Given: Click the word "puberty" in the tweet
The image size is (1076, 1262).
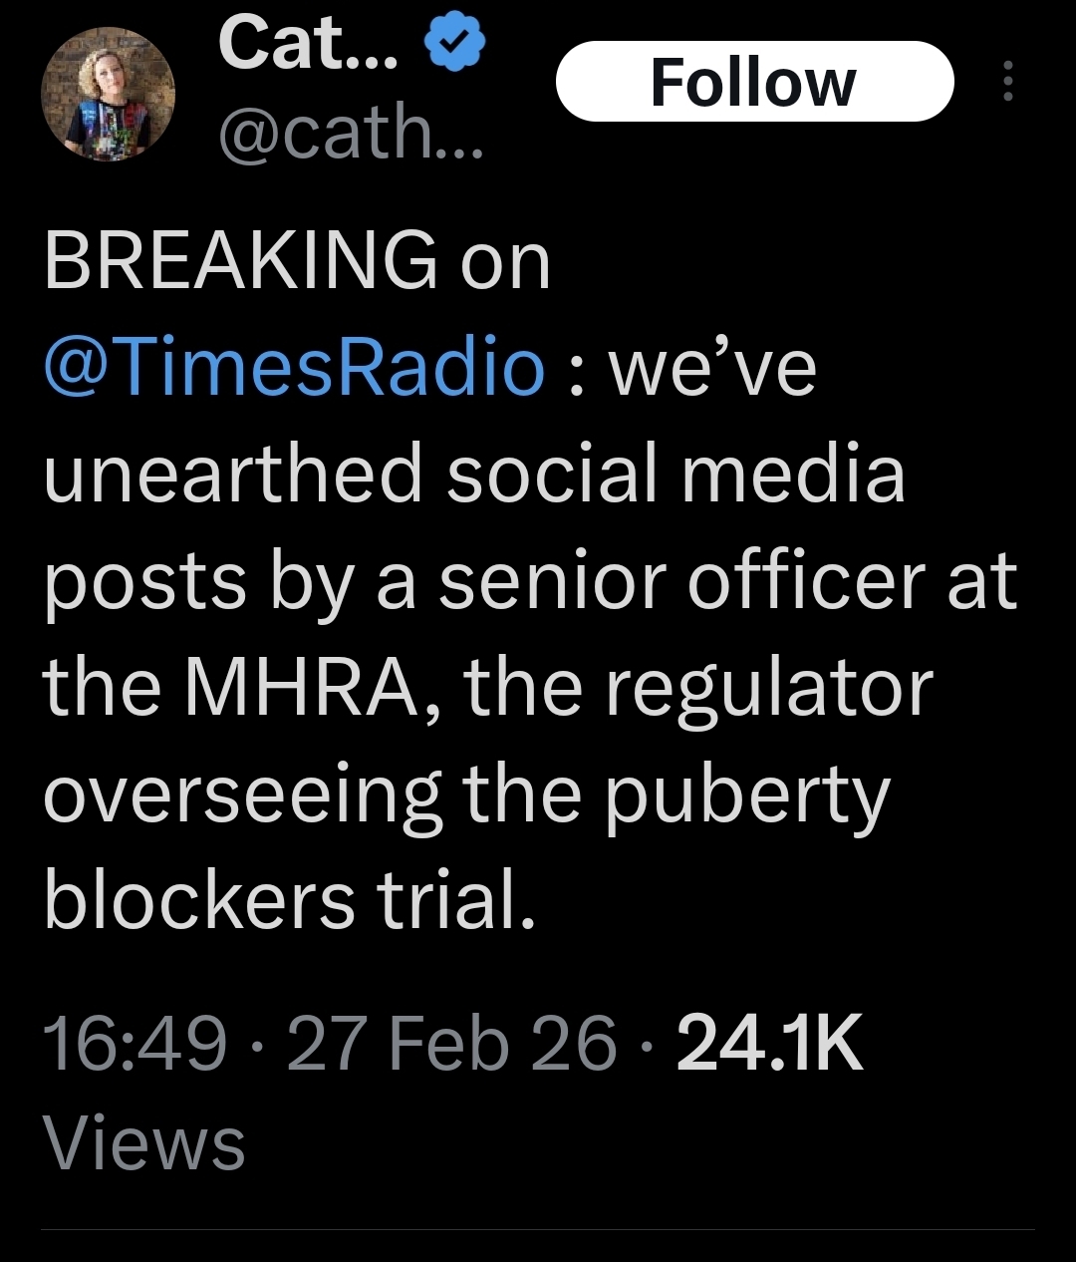Looking at the screenshot, I should point(747,795).
